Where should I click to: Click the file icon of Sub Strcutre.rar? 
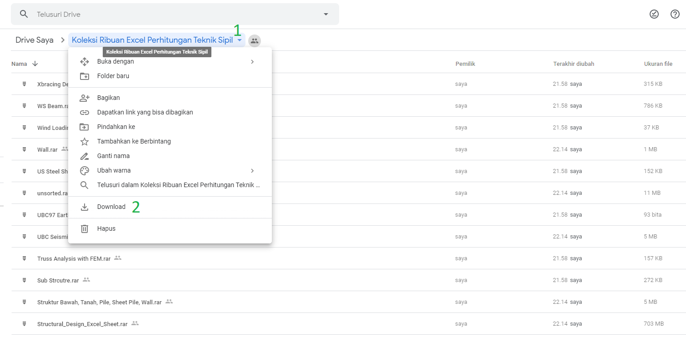click(24, 280)
